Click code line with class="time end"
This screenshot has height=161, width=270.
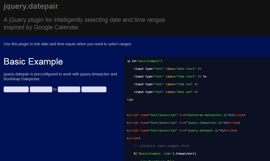(166, 84)
